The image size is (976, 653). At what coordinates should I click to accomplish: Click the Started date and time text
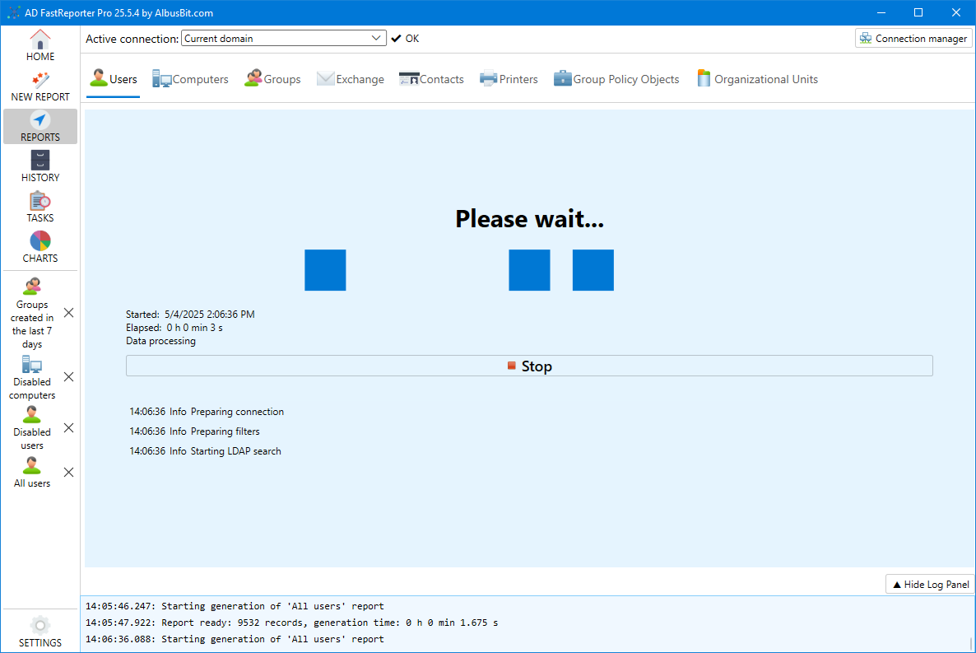click(190, 315)
